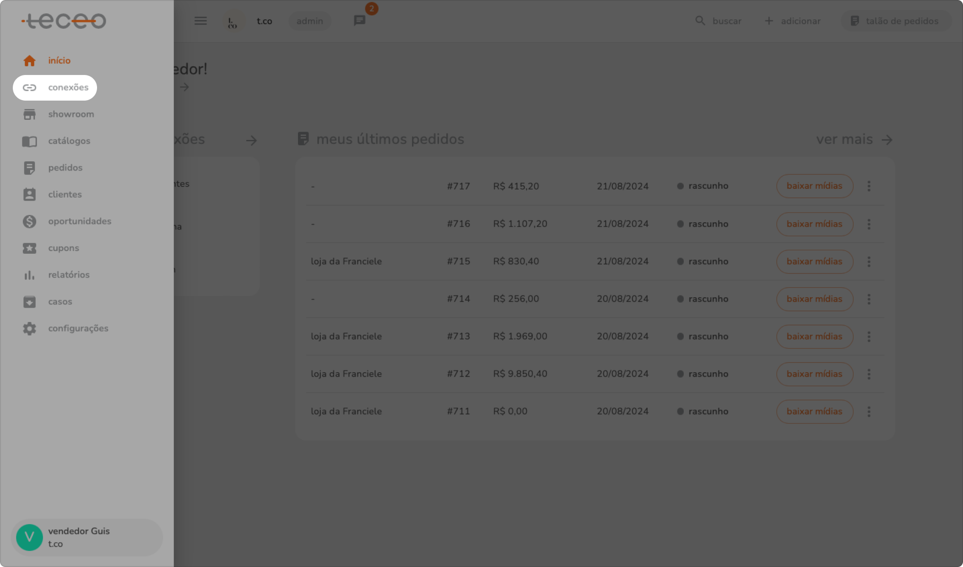Click the casos archive icon
Viewport: 963px width, 567px height.
[x=29, y=302]
